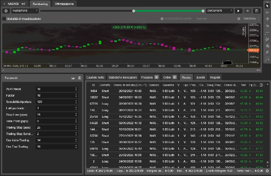The image size is (271, 176).
Task: Adjust Trailing Stop (pips) stepper
Action: [76, 127]
